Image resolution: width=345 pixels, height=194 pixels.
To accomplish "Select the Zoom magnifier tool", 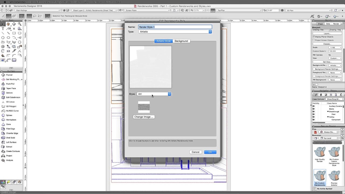I will point(20,24).
